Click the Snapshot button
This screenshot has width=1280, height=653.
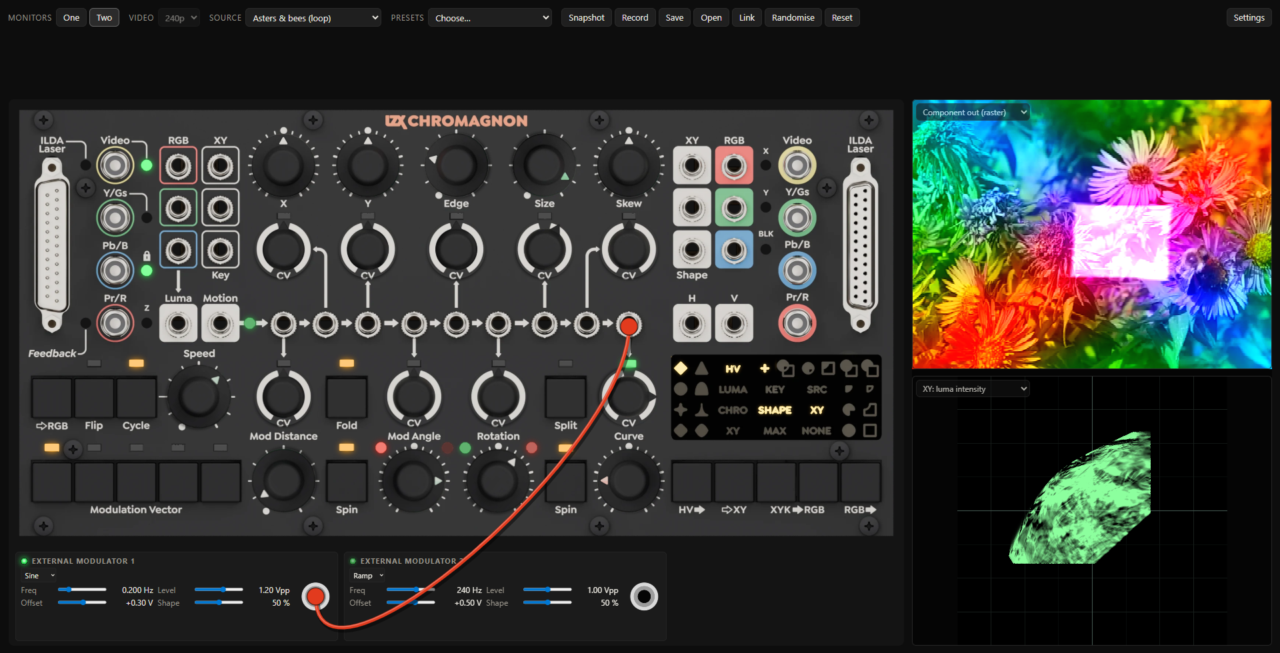[587, 18]
